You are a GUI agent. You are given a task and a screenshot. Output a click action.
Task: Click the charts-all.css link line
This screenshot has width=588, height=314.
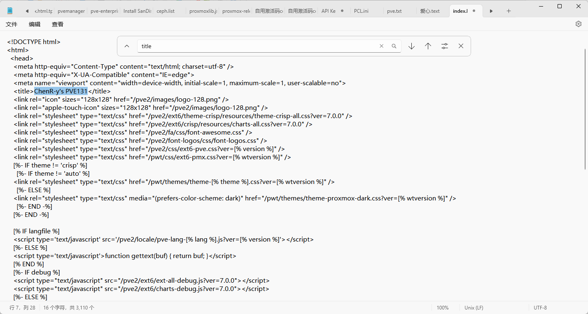point(163,124)
